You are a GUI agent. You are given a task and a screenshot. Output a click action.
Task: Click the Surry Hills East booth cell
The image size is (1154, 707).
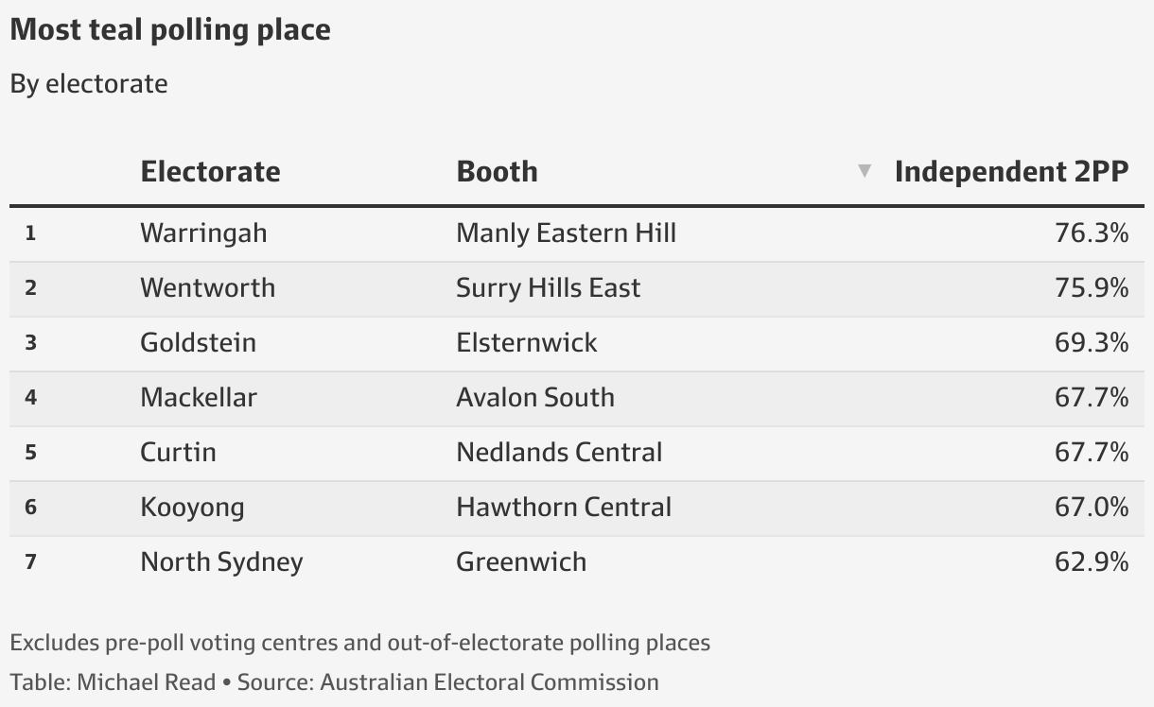coord(548,288)
